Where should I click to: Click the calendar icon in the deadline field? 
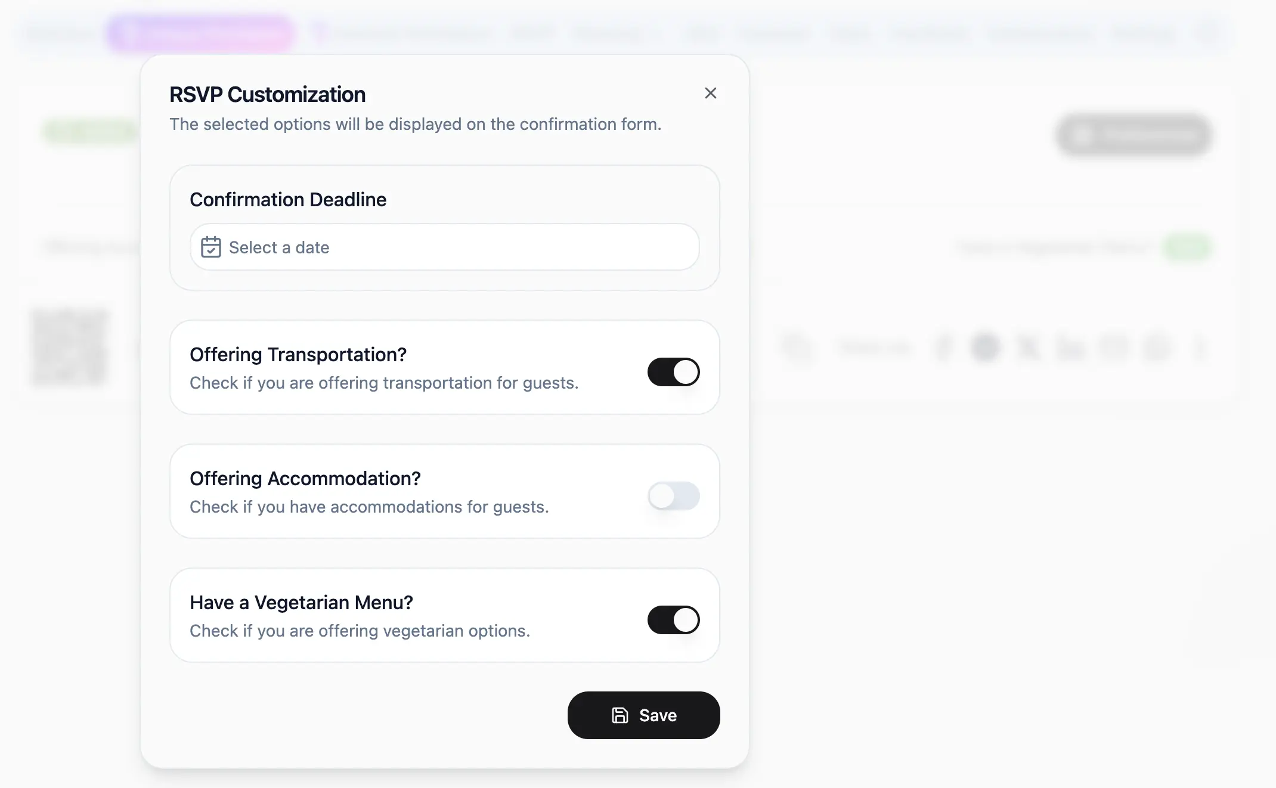pyautogui.click(x=210, y=247)
